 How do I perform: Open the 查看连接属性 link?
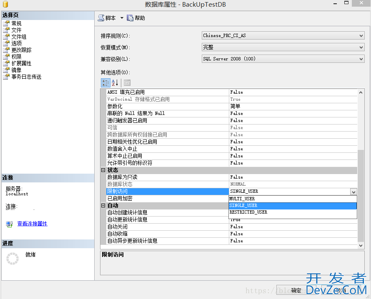32,224
